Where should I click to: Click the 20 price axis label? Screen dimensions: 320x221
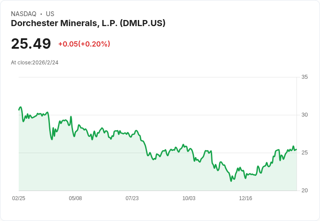(304, 191)
